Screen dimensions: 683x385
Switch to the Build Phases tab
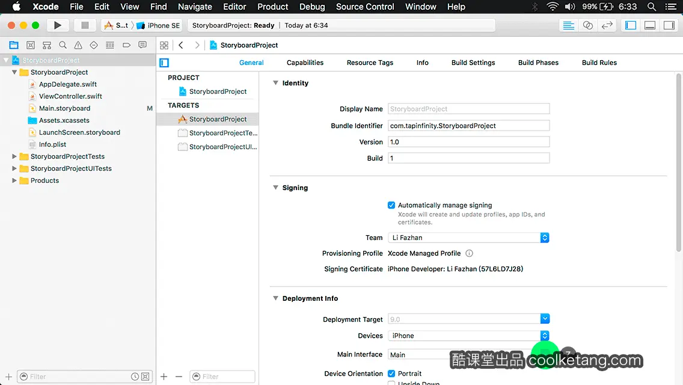pos(538,63)
